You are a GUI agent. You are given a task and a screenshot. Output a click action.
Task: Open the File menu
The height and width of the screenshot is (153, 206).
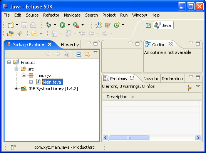7,15
